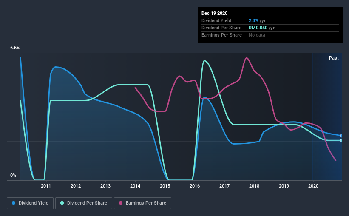349x216 pixels.
Task: Click the tooltip Dividend Yield row label
Action: point(216,20)
